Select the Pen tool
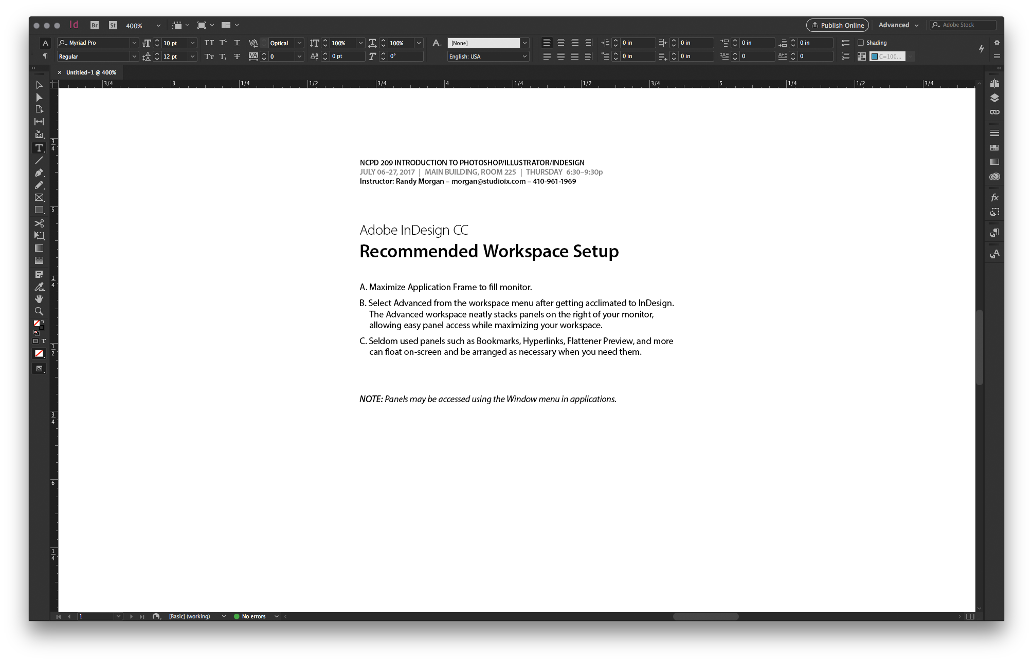 pos(39,173)
